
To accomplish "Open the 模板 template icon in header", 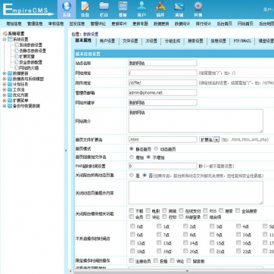I will pos(123,7).
